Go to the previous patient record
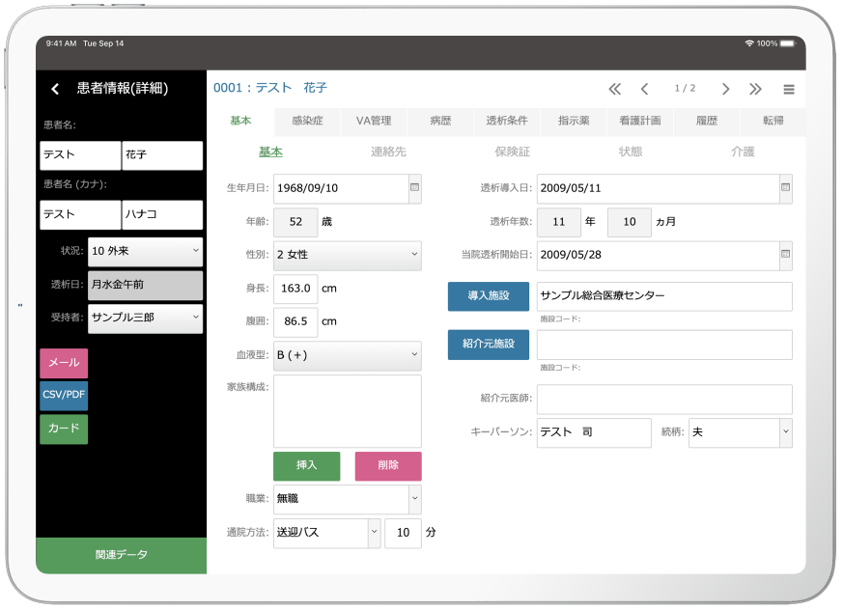This screenshot has height=610, width=843. pos(644,89)
